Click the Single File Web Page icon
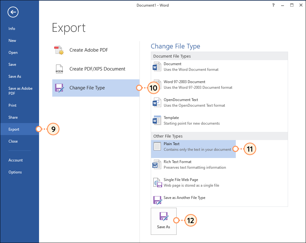 click(157, 183)
